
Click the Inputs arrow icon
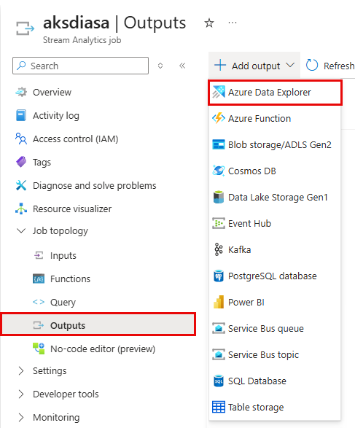39,255
